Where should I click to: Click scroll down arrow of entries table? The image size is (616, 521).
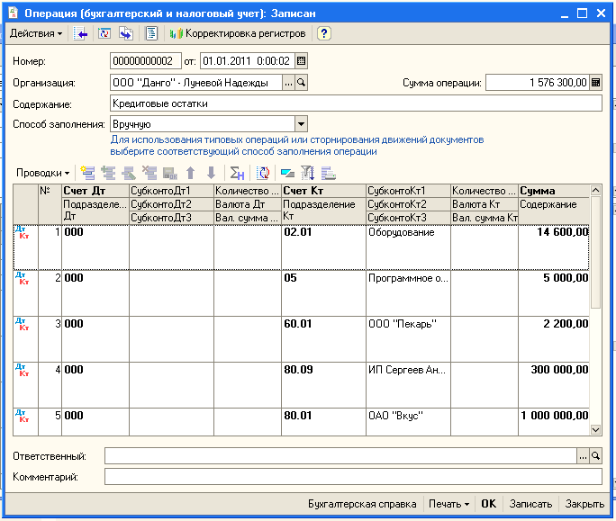(595, 430)
